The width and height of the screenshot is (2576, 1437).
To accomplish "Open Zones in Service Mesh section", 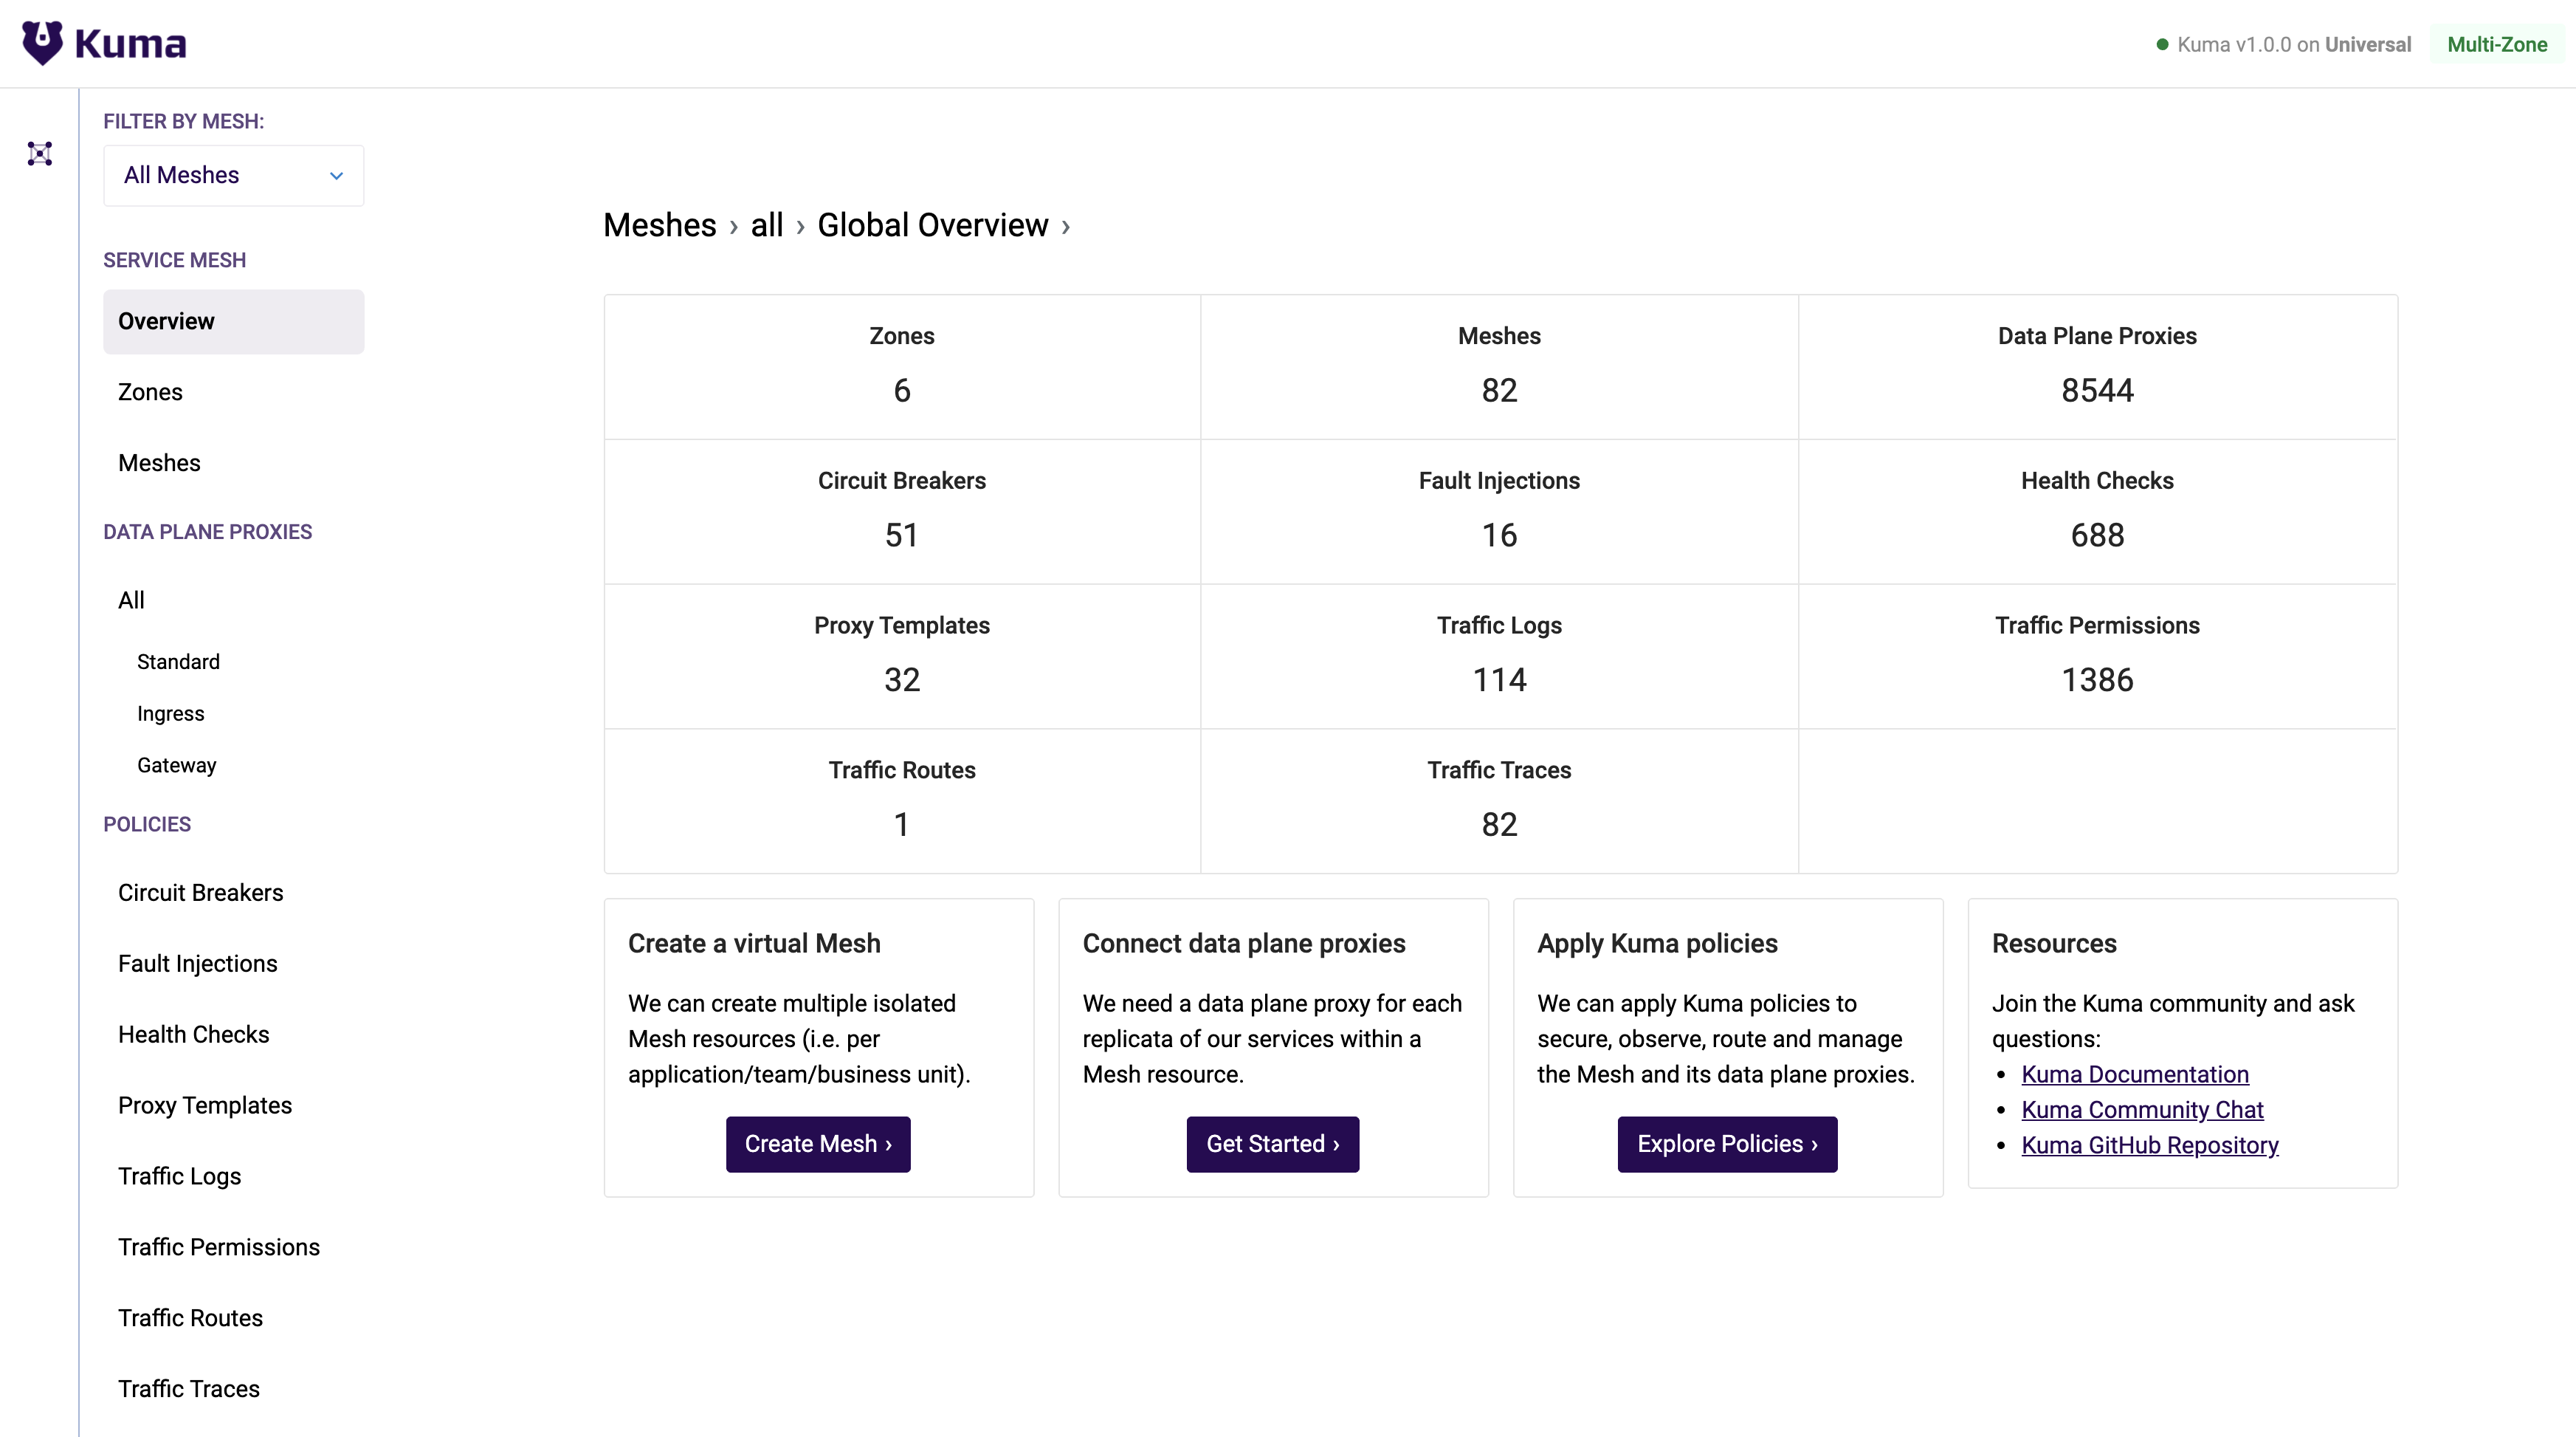I will [x=150, y=392].
